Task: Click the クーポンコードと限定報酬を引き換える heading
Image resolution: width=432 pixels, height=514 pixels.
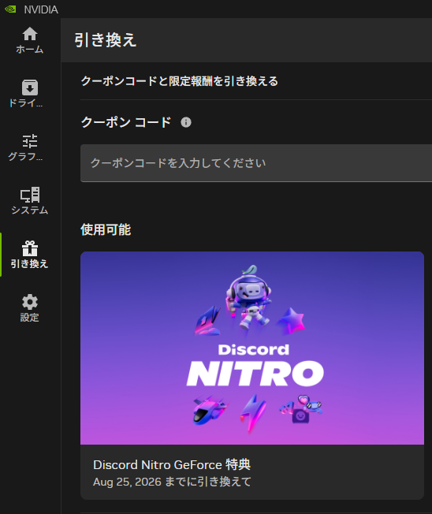Action: click(x=179, y=81)
